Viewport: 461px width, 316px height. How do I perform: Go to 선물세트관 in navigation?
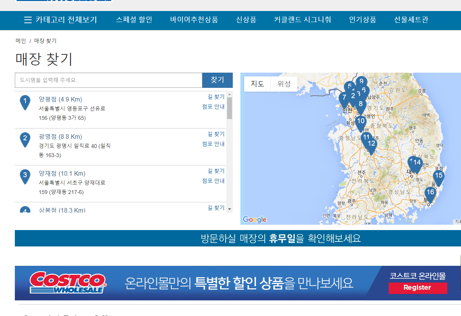[x=411, y=20]
